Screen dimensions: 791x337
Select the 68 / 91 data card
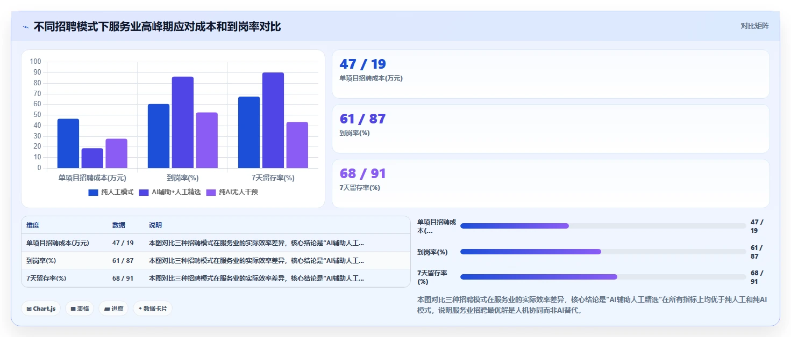551,184
